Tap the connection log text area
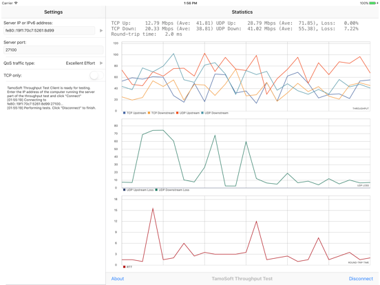 52,98
